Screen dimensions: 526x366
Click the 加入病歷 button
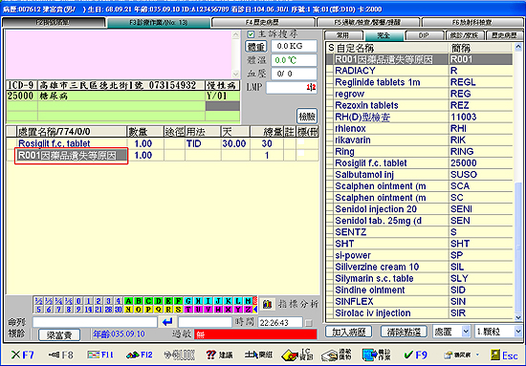click(348, 332)
